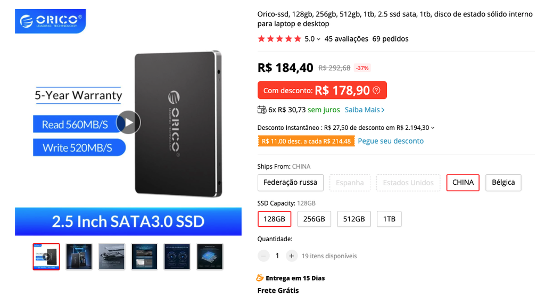Screen dimensions: 545x296
Task: Click the five-star rating icons
Action: 279,39
